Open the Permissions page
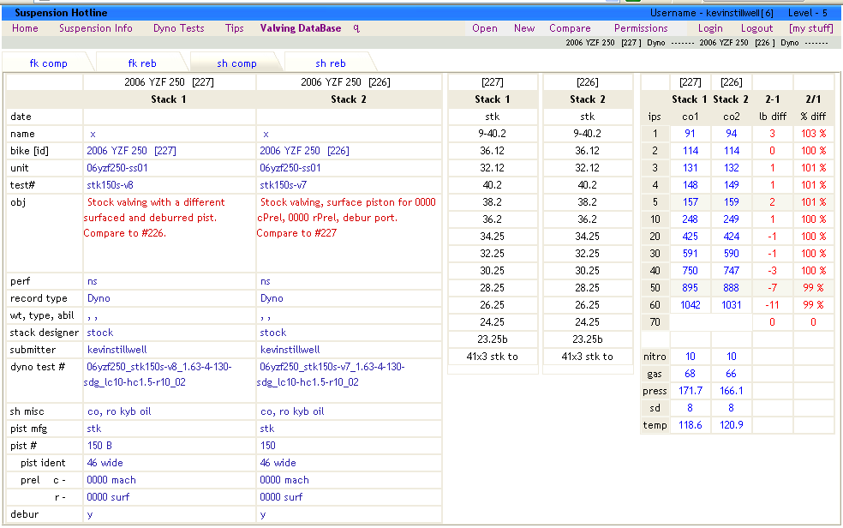Image resolution: width=843 pixels, height=528 pixels. [x=641, y=28]
